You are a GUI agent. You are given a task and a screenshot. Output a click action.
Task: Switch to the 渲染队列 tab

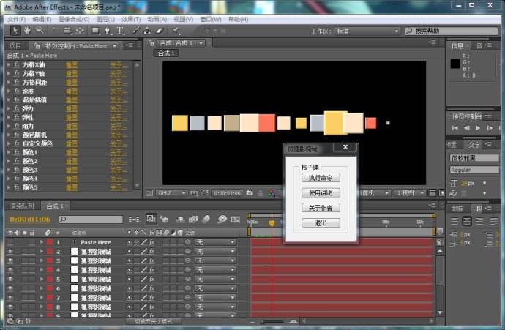point(20,206)
